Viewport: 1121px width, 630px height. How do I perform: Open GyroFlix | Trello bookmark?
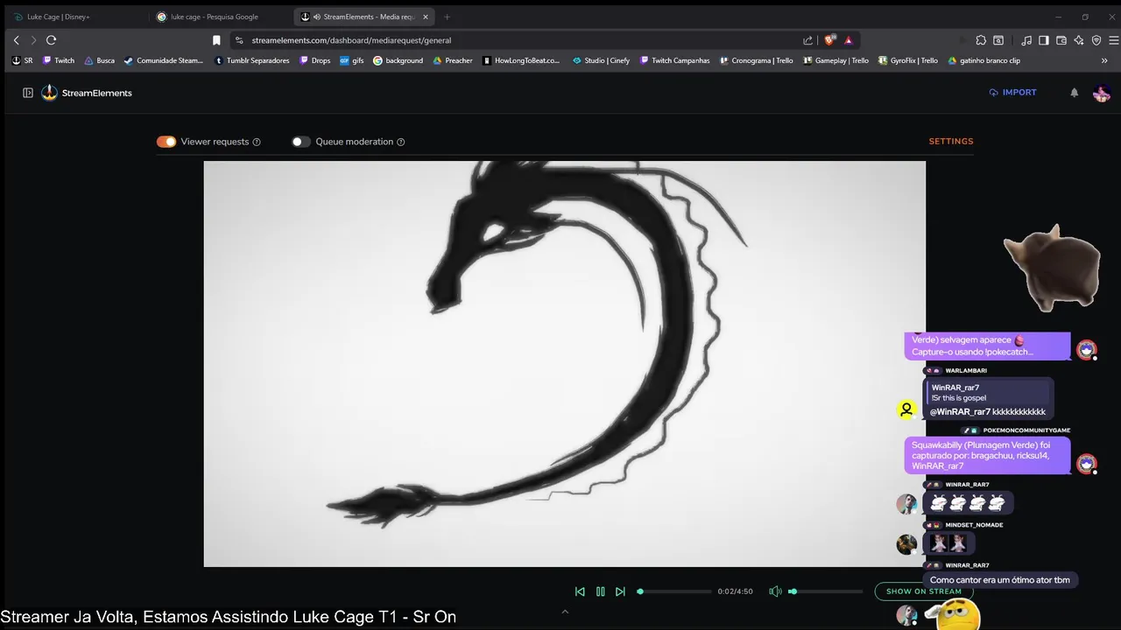click(x=907, y=60)
